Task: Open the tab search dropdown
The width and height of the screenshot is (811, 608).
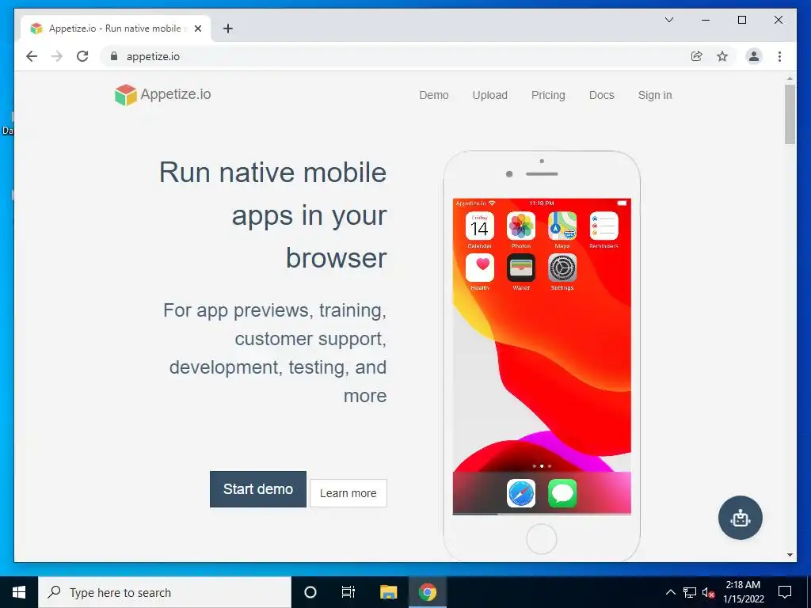Action: point(668,20)
